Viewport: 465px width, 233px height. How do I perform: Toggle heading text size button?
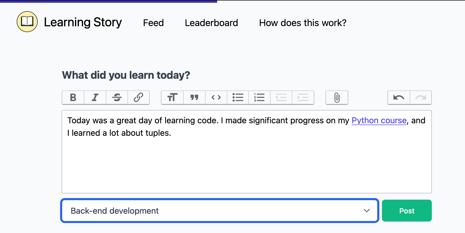pos(172,97)
